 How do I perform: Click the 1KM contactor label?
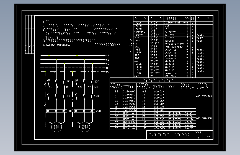tap(68, 96)
